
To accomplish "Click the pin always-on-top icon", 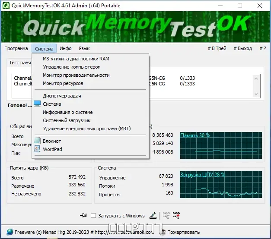I will coord(83,215).
